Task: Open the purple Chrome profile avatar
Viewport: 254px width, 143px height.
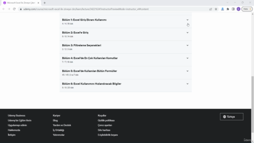Action: pyautogui.click(x=238, y=9)
